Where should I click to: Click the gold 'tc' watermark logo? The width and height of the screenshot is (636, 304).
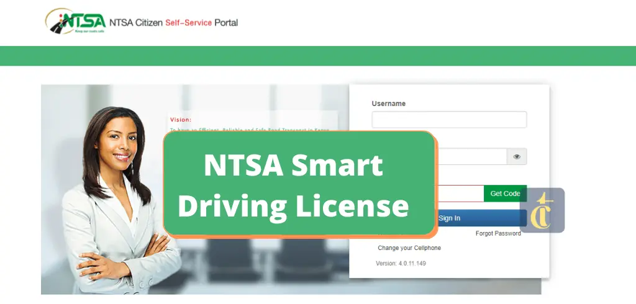click(542, 210)
